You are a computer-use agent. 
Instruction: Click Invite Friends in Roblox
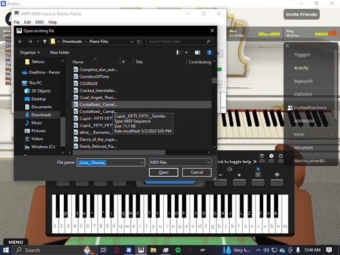301,14
